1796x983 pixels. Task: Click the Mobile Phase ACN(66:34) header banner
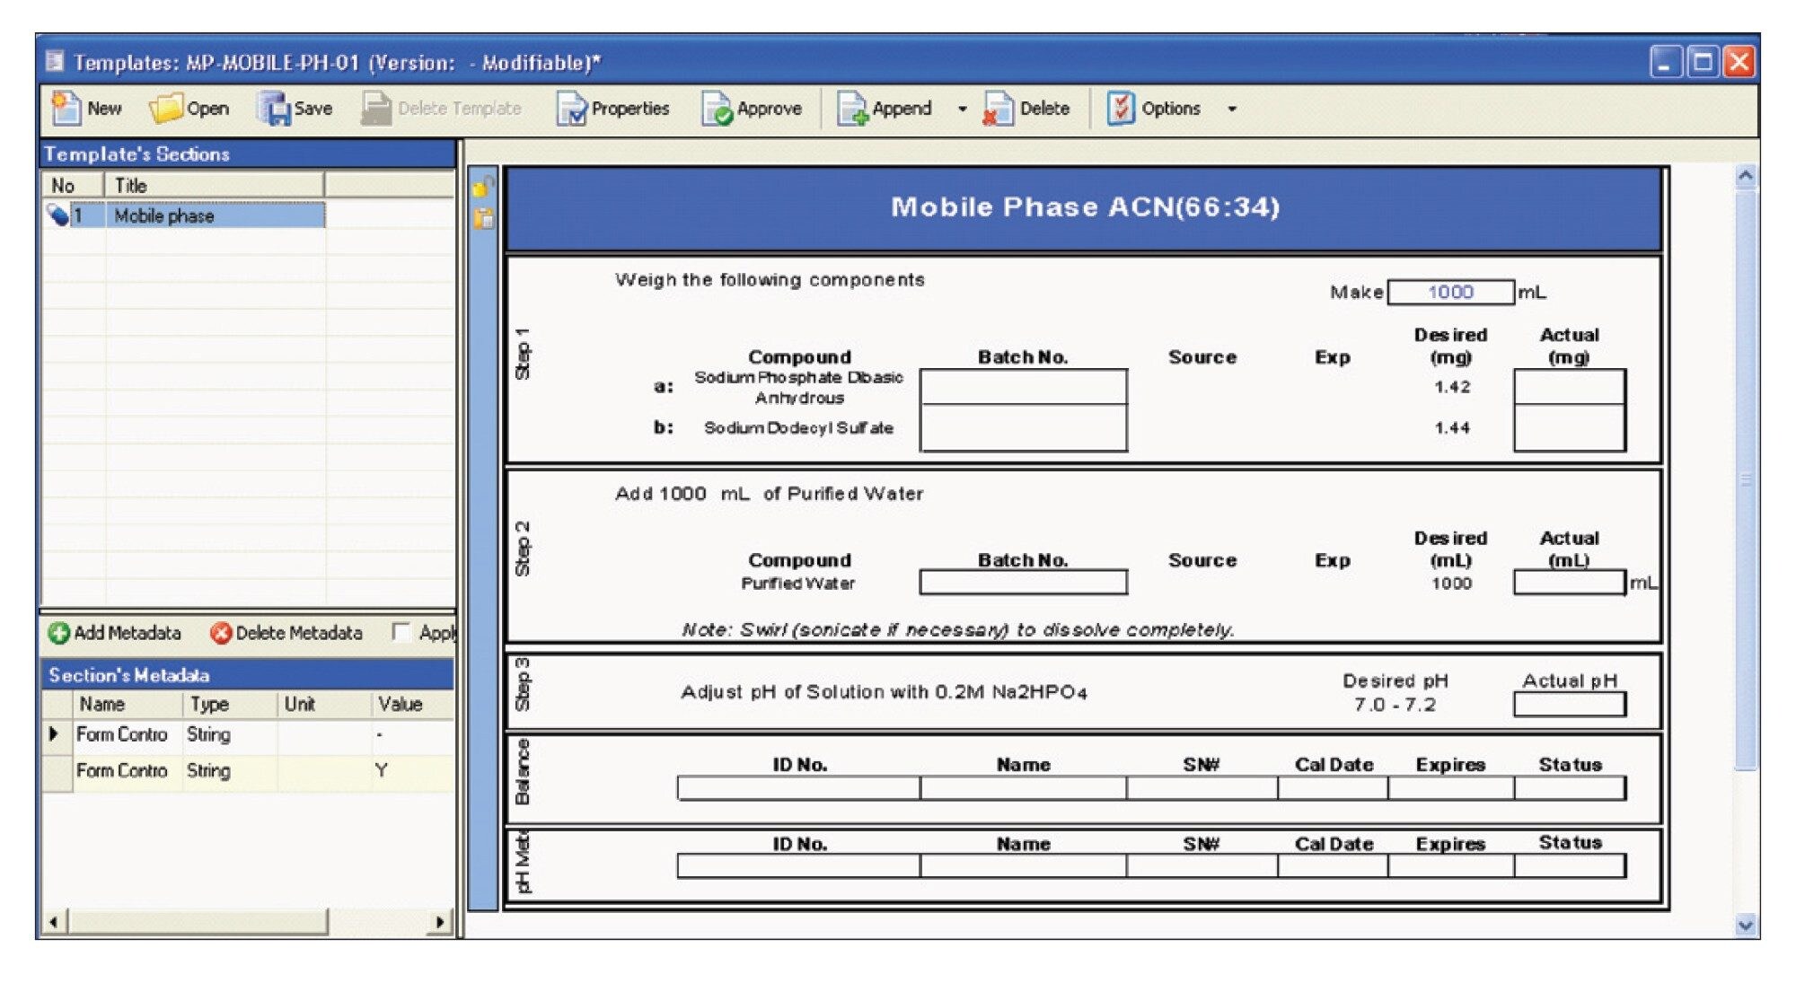1084,207
